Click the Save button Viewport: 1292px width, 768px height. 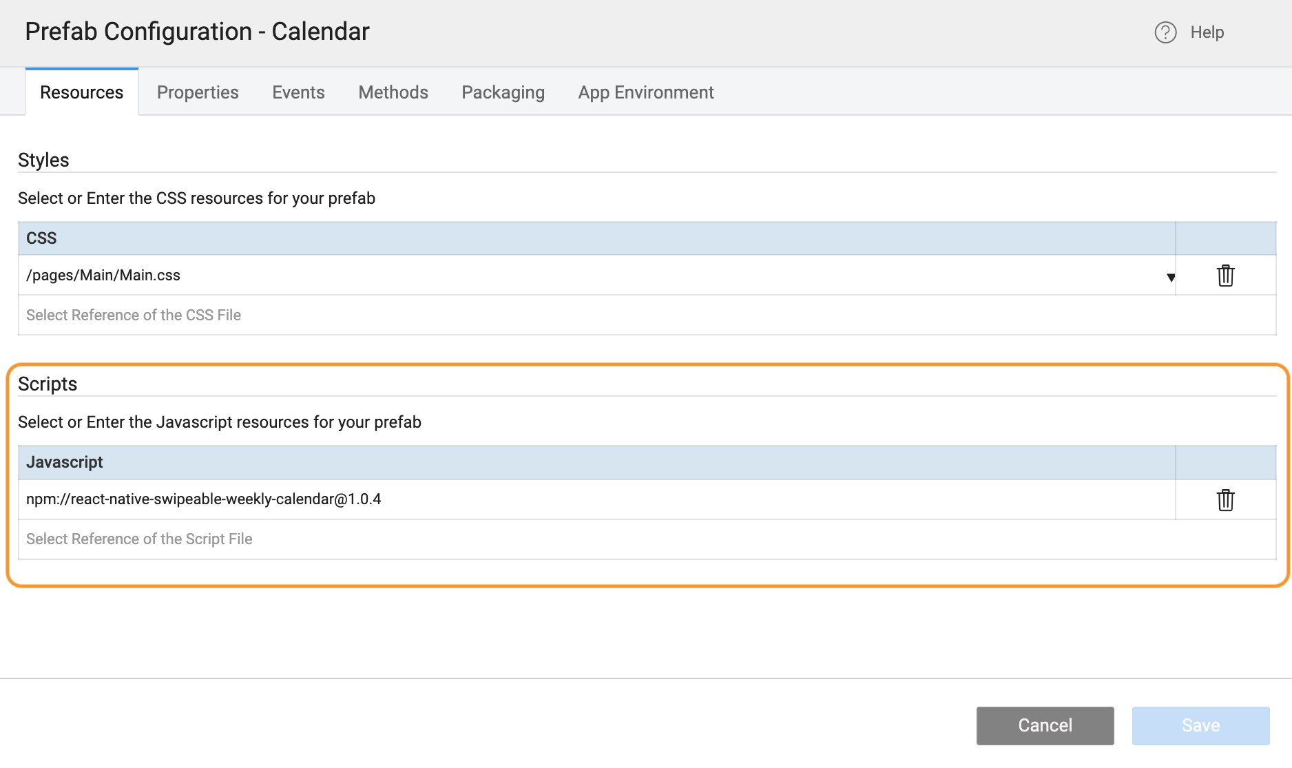[x=1200, y=725]
